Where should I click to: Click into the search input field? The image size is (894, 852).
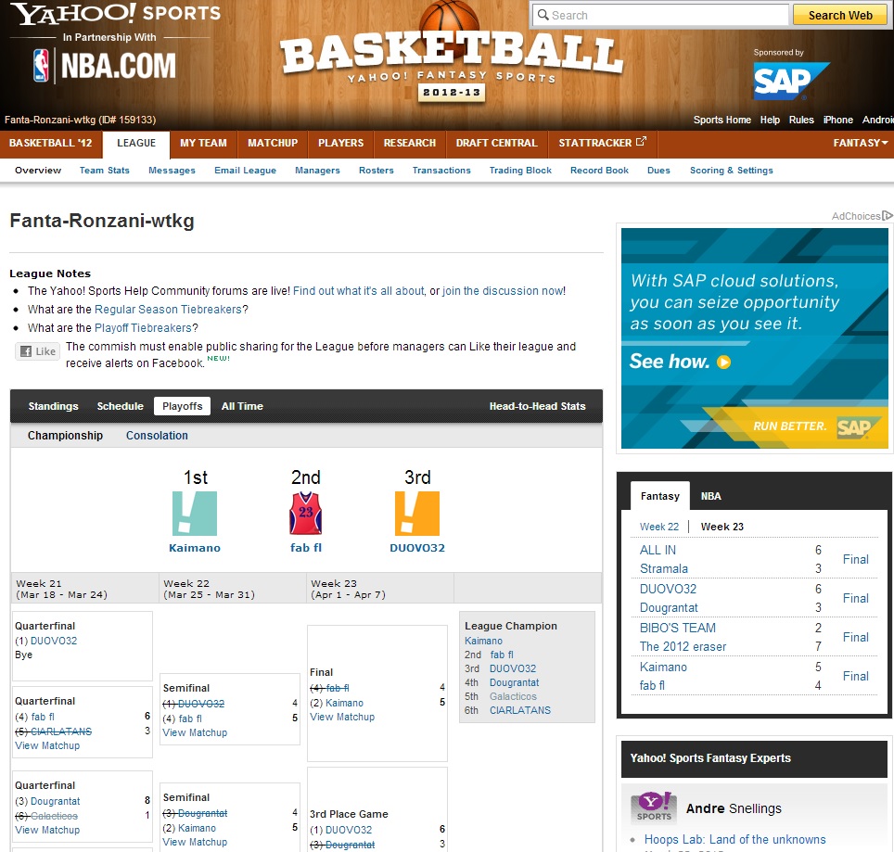660,15
